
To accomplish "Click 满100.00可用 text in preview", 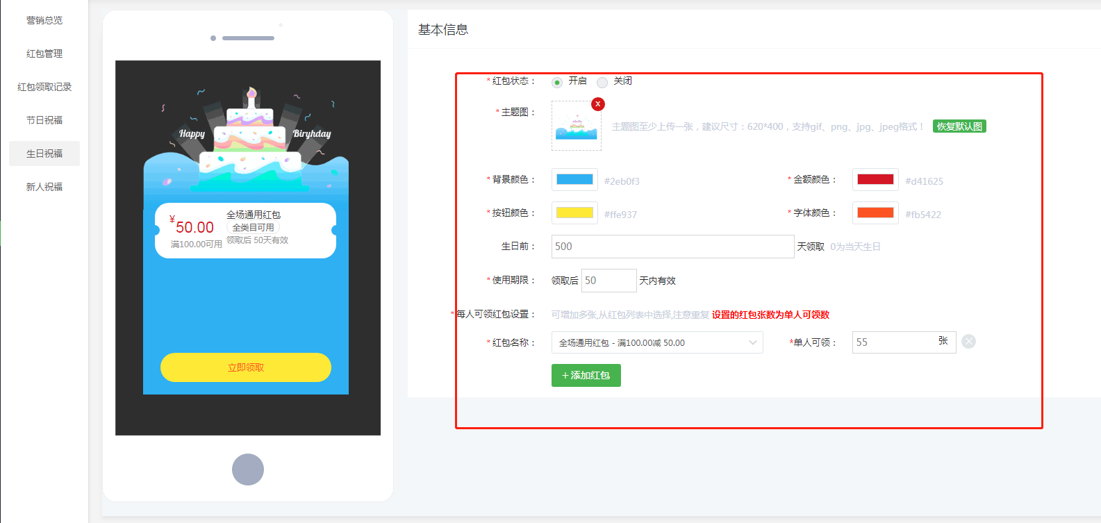I will pyautogui.click(x=197, y=244).
